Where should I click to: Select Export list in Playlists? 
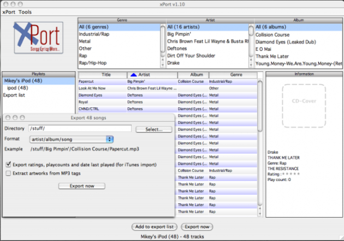(38, 95)
